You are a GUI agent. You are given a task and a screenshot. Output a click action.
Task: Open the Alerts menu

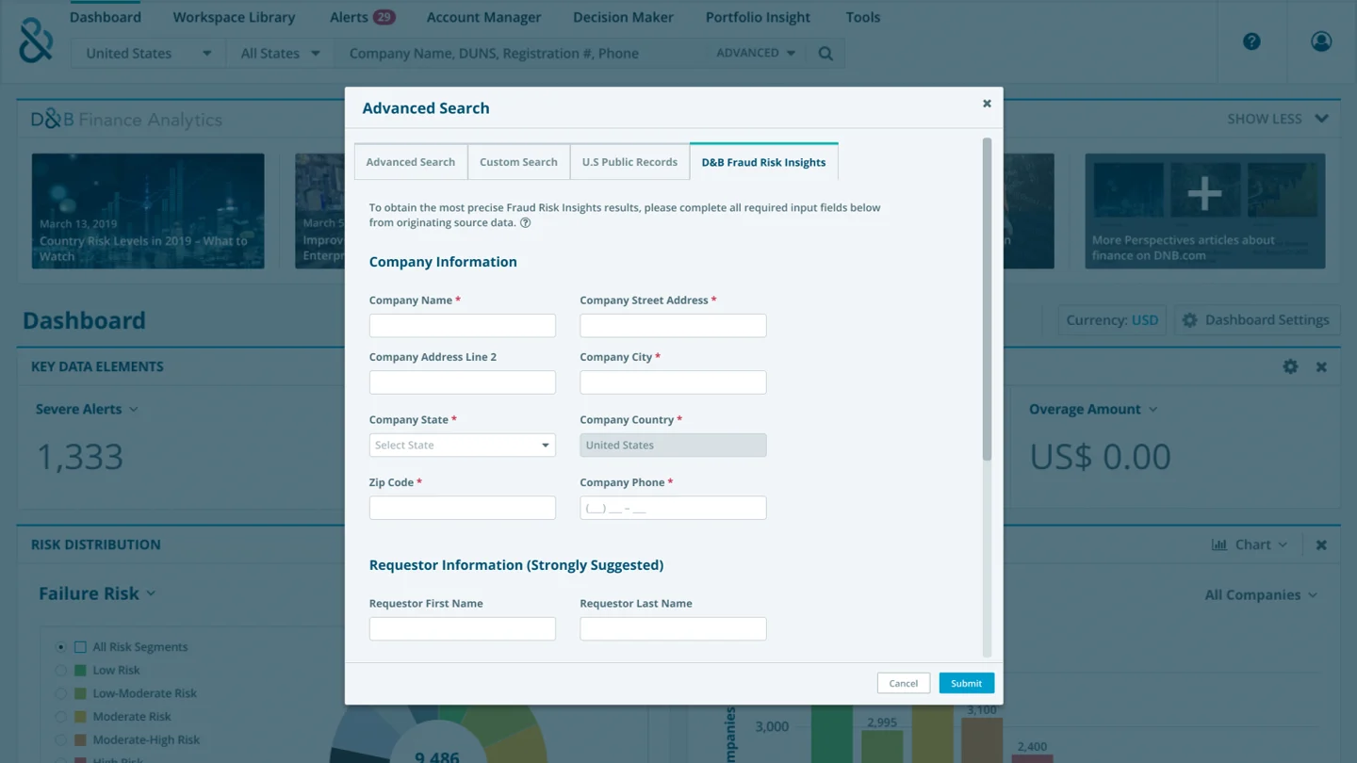[x=363, y=17]
